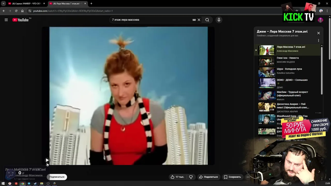The width and height of the screenshot is (331, 186).
Task: Close the Джем playlist panel
Action: point(319,33)
